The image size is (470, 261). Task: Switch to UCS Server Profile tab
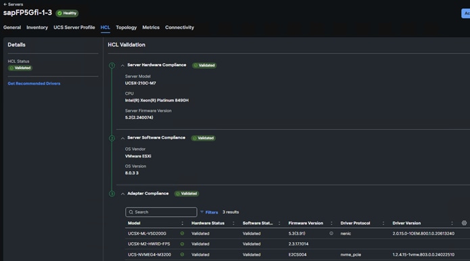coord(74,27)
